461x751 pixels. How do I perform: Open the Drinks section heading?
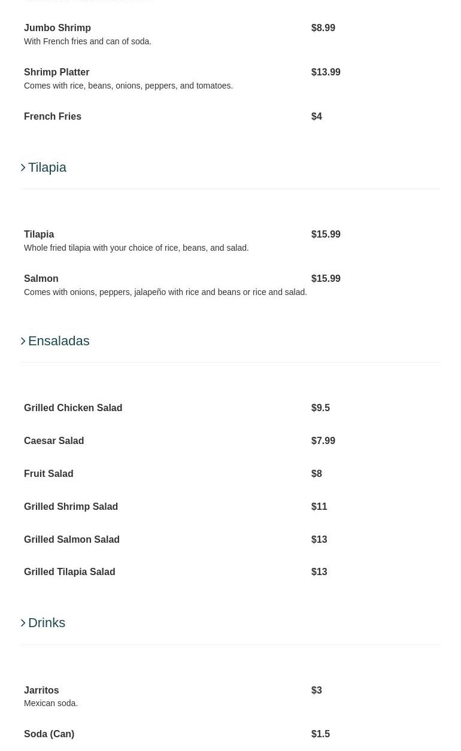[x=47, y=623]
